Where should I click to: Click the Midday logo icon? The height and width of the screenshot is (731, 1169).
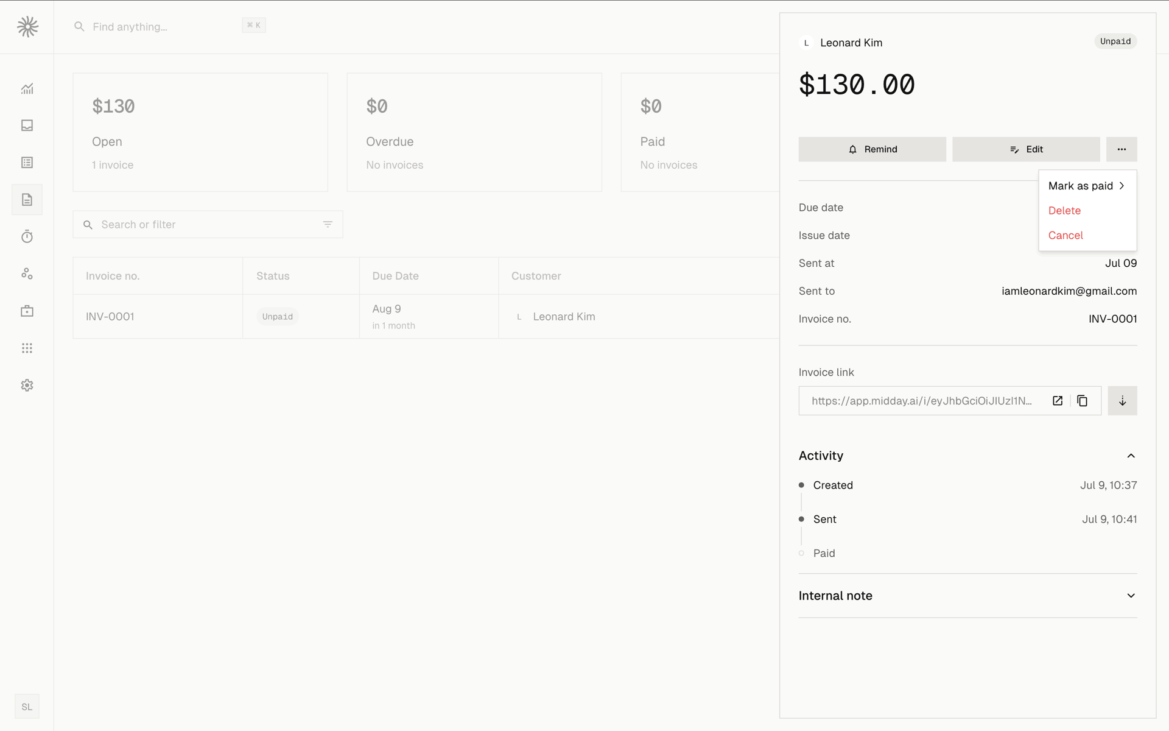point(27,27)
